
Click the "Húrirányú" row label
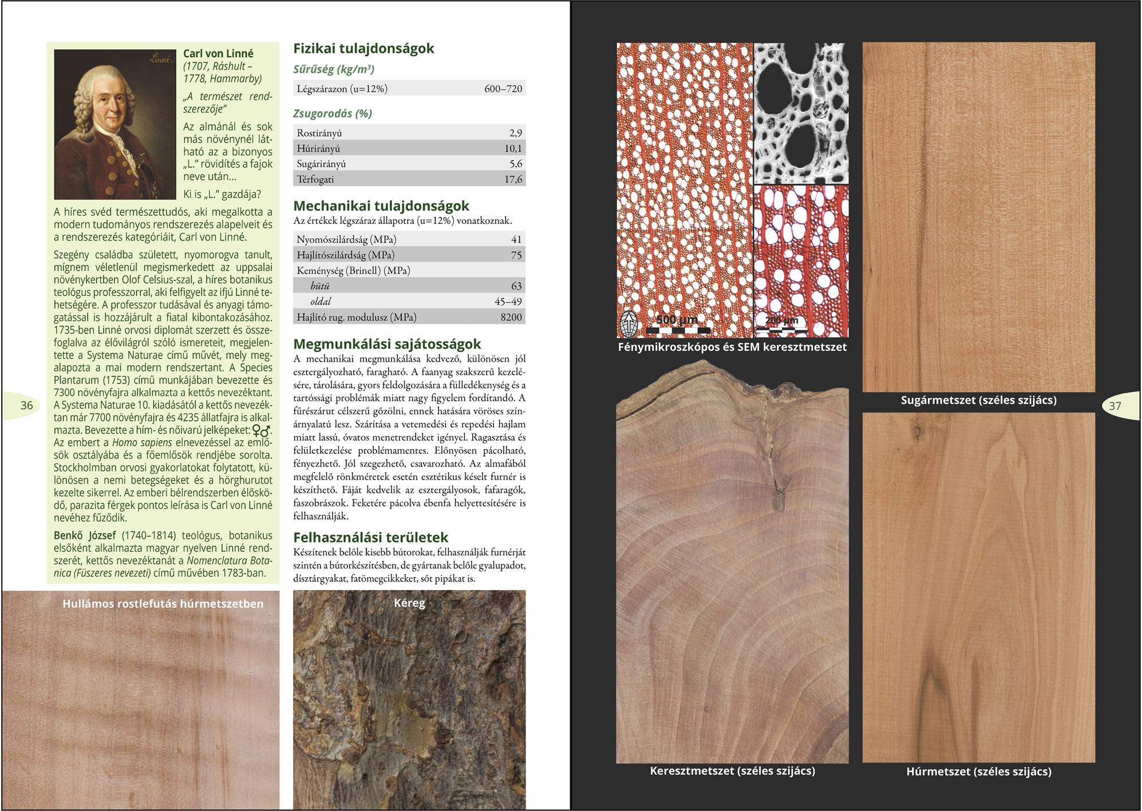[318, 149]
